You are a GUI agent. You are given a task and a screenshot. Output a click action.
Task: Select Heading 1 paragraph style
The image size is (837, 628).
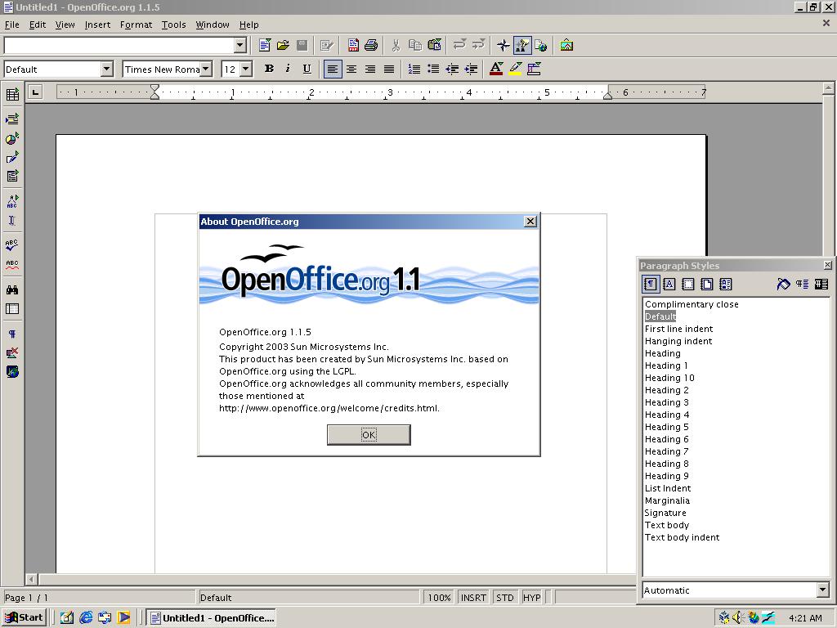click(x=666, y=366)
